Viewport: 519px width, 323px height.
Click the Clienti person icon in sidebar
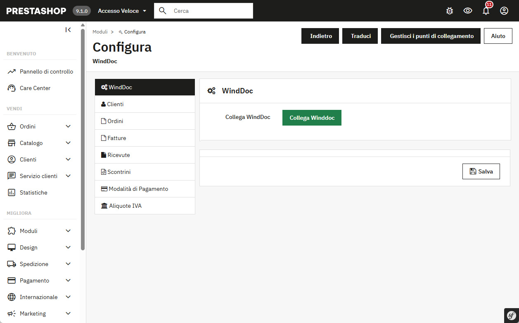[x=12, y=160]
